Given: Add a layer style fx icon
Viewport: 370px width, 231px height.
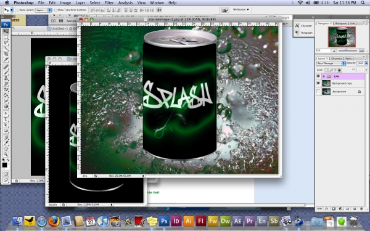Looking at the screenshot, I should click(x=326, y=209).
